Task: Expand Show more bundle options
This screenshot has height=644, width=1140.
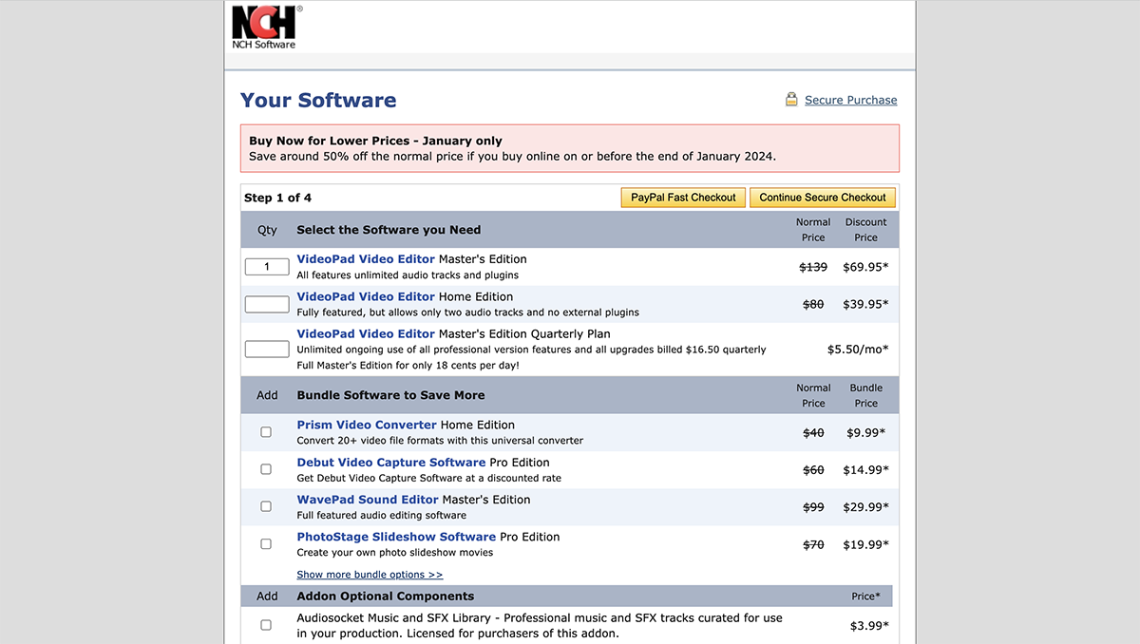Action: pyautogui.click(x=370, y=575)
